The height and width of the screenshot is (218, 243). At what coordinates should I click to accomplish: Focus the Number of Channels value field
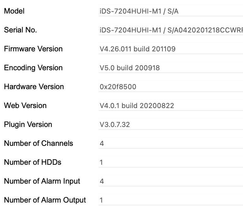171,144
